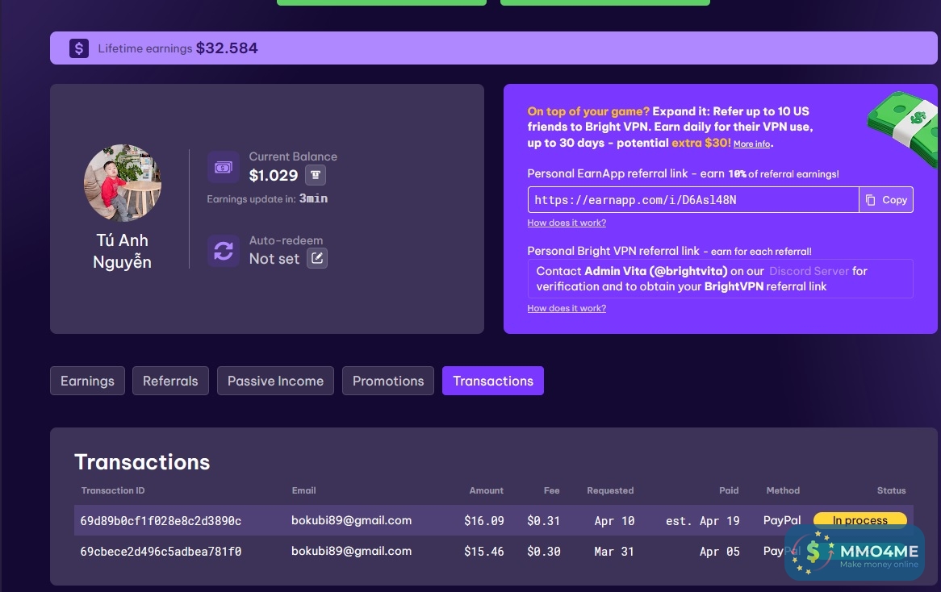Click the Paid column header

730,490
